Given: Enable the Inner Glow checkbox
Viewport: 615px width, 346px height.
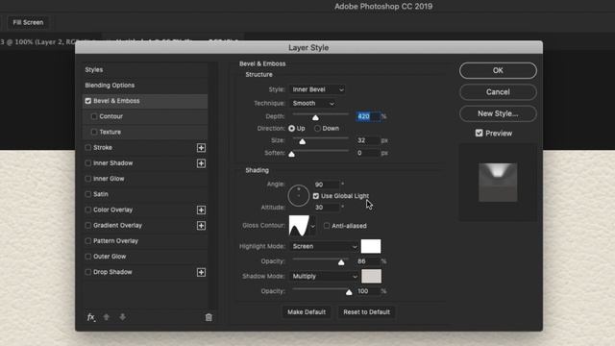Looking at the screenshot, I should click(x=87, y=179).
